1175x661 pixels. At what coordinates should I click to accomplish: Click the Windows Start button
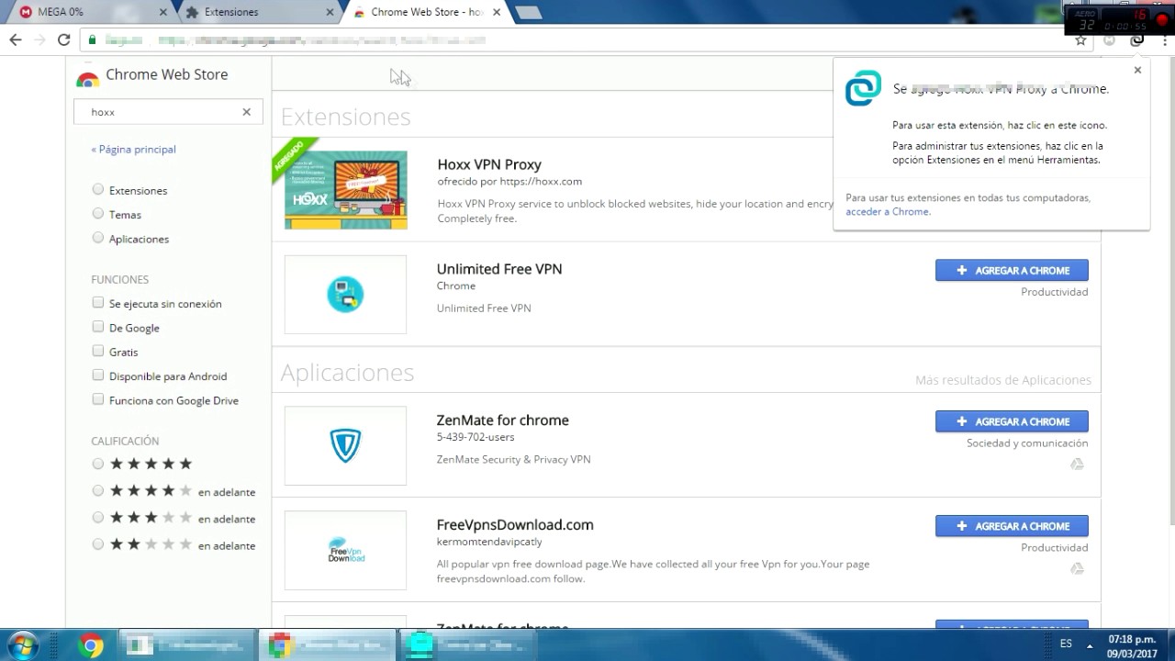[x=22, y=645]
